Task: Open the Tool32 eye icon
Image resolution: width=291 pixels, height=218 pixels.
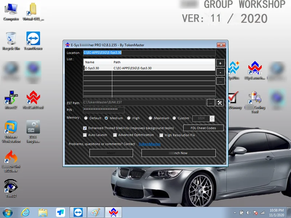Action: coord(11,188)
